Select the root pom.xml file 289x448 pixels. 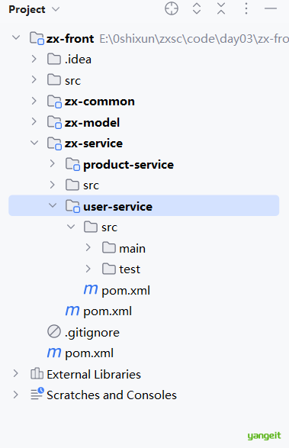[89, 353]
